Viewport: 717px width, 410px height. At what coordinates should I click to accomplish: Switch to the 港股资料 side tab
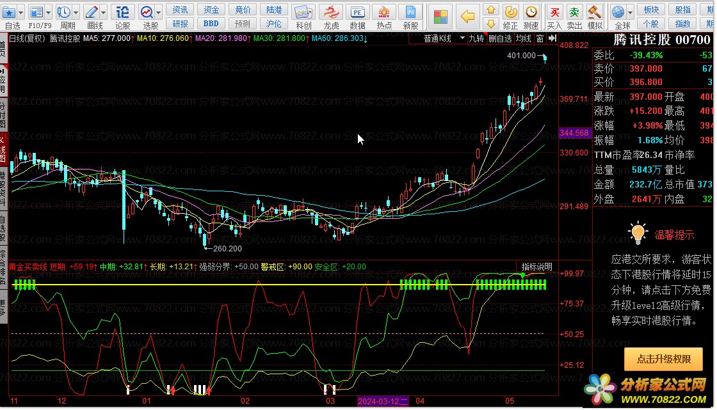pos(3,188)
